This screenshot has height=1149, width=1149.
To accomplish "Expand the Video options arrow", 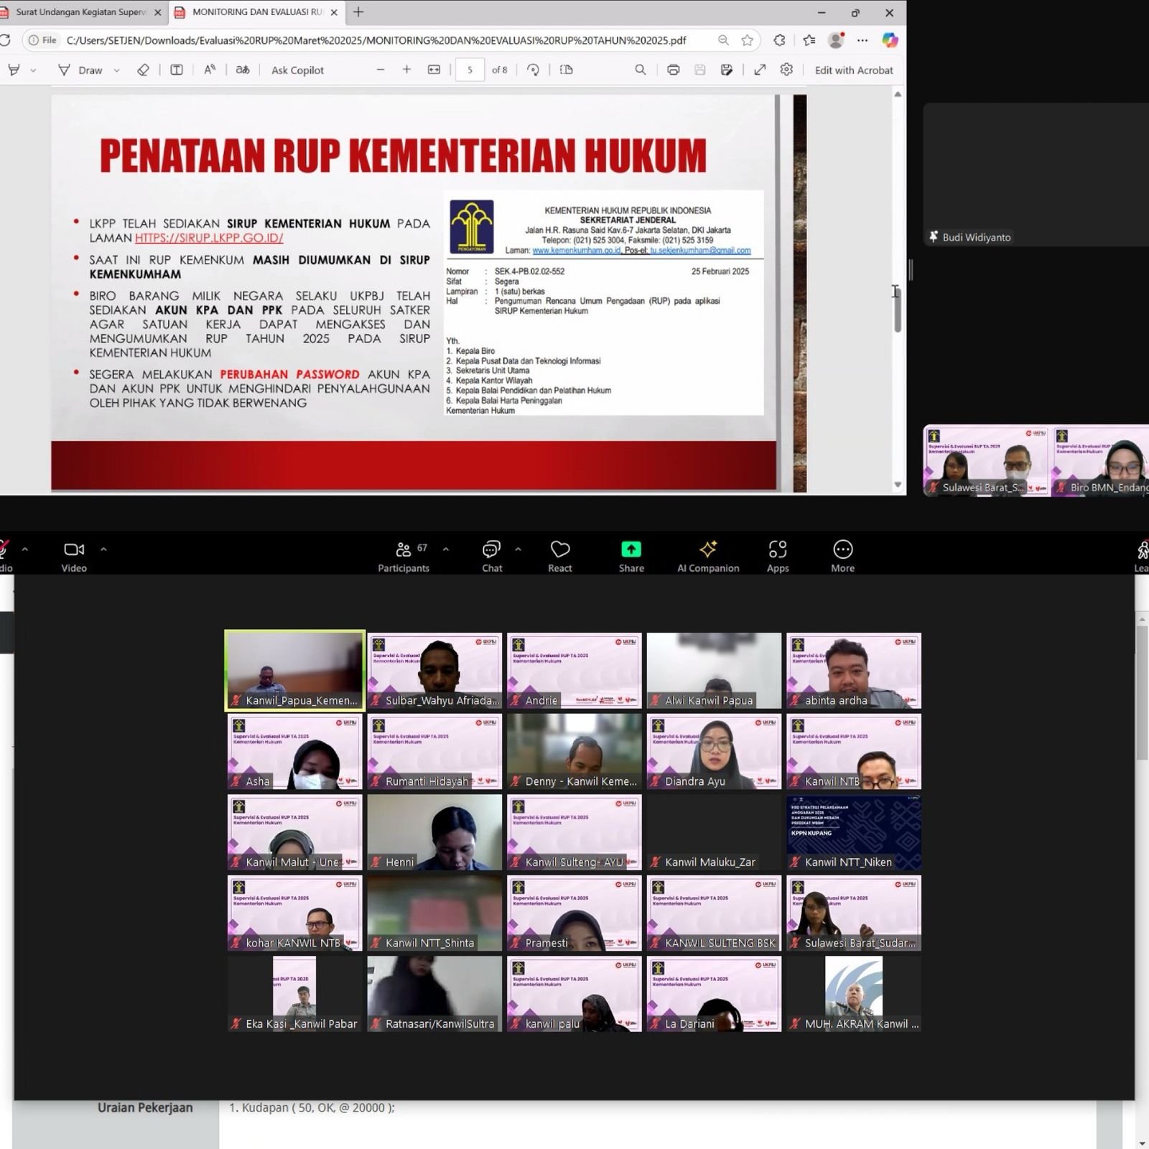I will click(x=103, y=549).
